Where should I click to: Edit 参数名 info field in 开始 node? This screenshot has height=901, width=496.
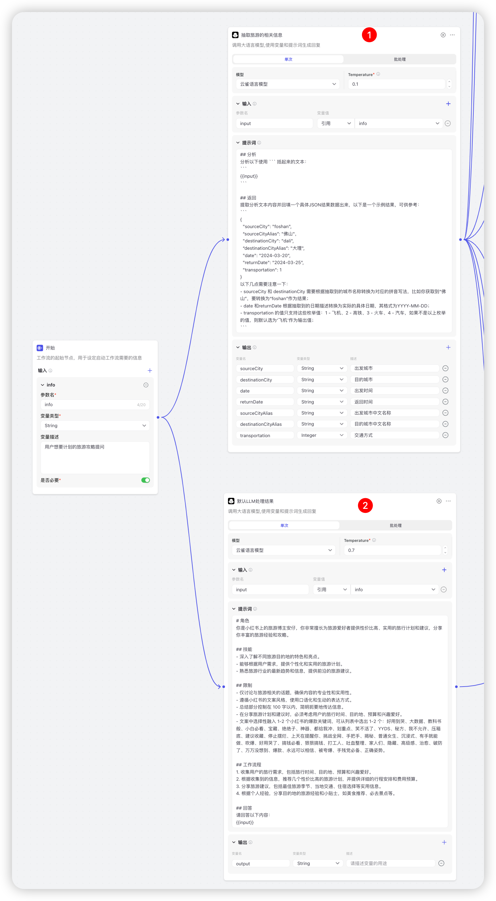click(95, 405)
